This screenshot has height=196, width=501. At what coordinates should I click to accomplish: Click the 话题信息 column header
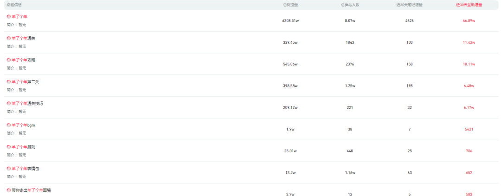[x=14, y=5]
